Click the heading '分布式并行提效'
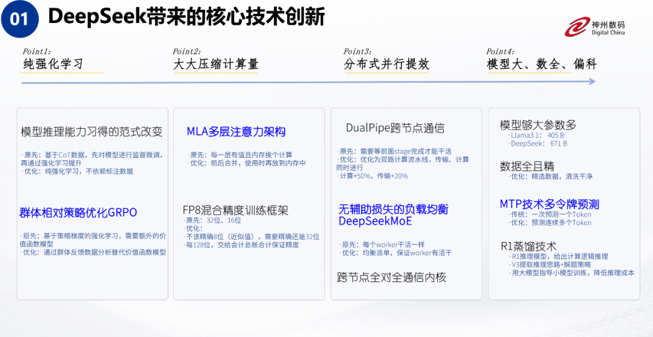Screen dimensions: 653x337 click(386, 64)
